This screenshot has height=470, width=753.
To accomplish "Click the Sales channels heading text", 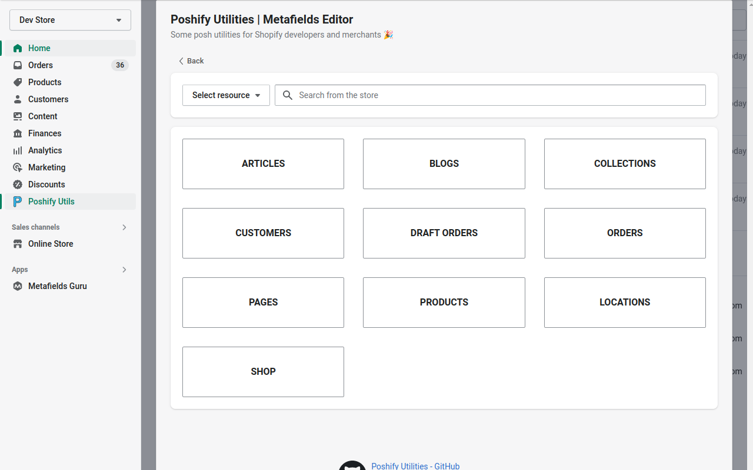I will click(x=36, y=227).
